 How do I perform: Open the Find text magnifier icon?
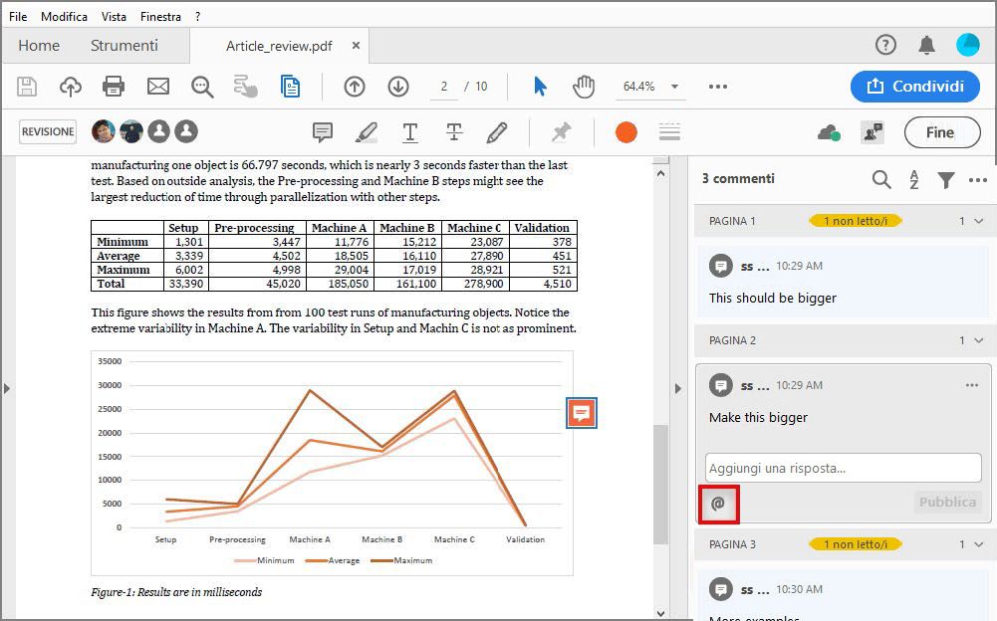tap(202, 87)
